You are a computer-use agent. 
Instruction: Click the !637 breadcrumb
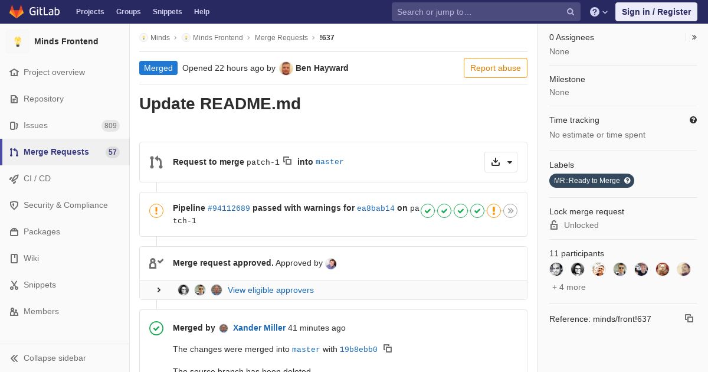click(327, 38)
